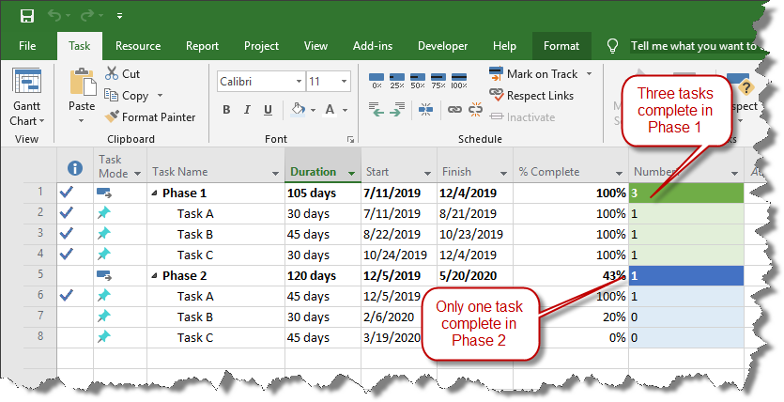The width and height of the screenshot is (784, 402).
Task: Toggle Underline formatting button
Action: tap(268, 110)
